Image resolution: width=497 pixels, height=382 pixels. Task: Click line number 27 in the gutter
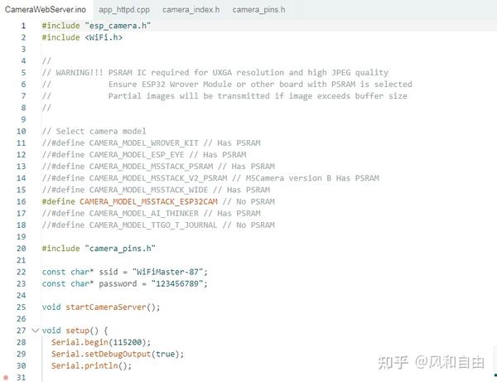point(22,331)
